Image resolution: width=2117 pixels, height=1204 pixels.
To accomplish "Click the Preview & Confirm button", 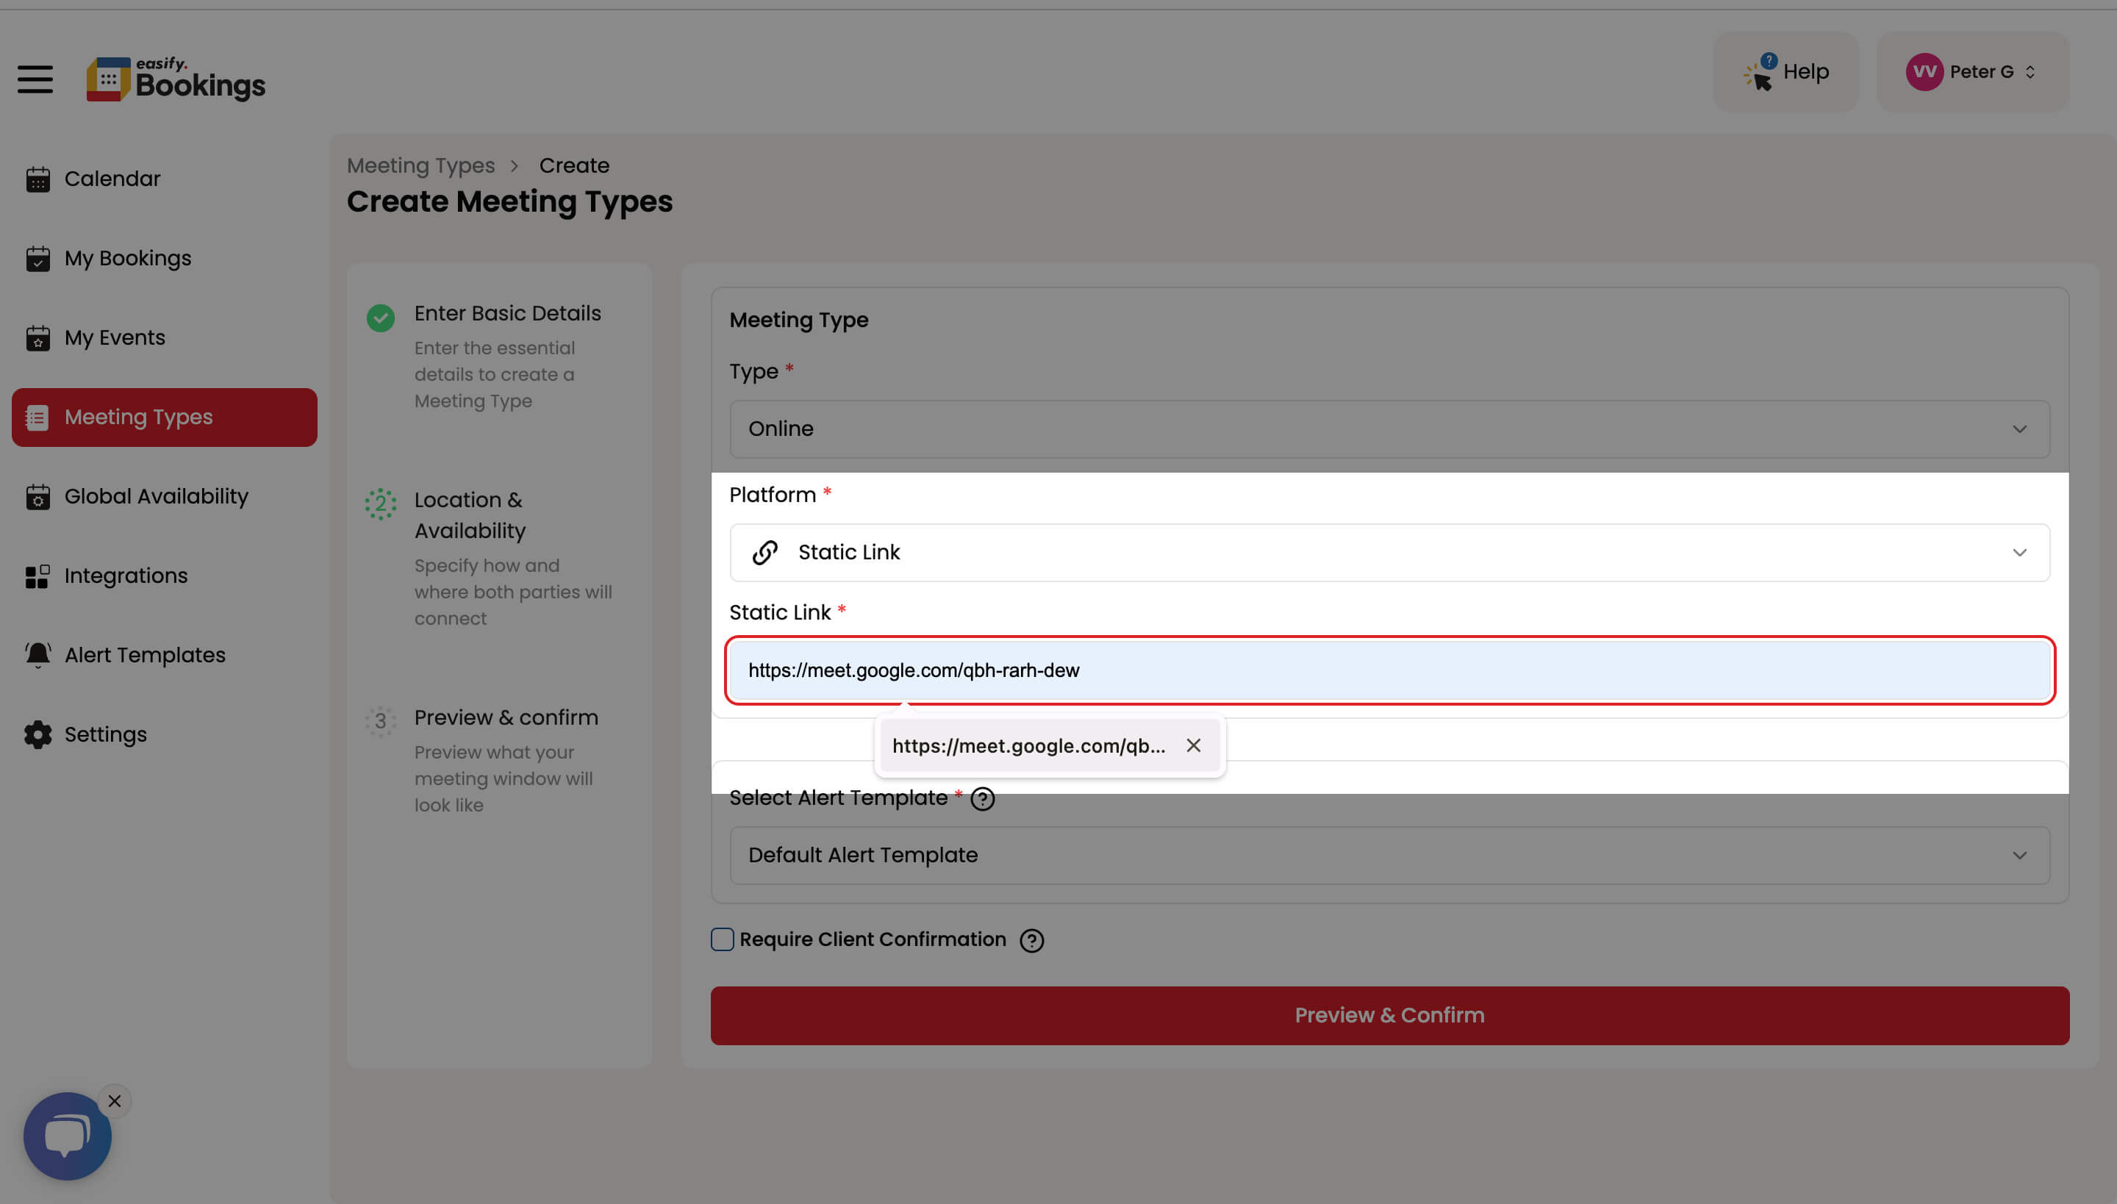I will click(x=1389, y=1014).
